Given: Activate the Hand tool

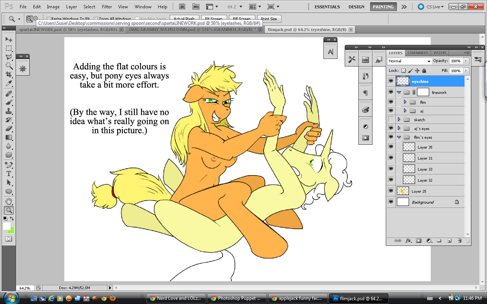Looking at the screenshot, I should tap(8, 201).
